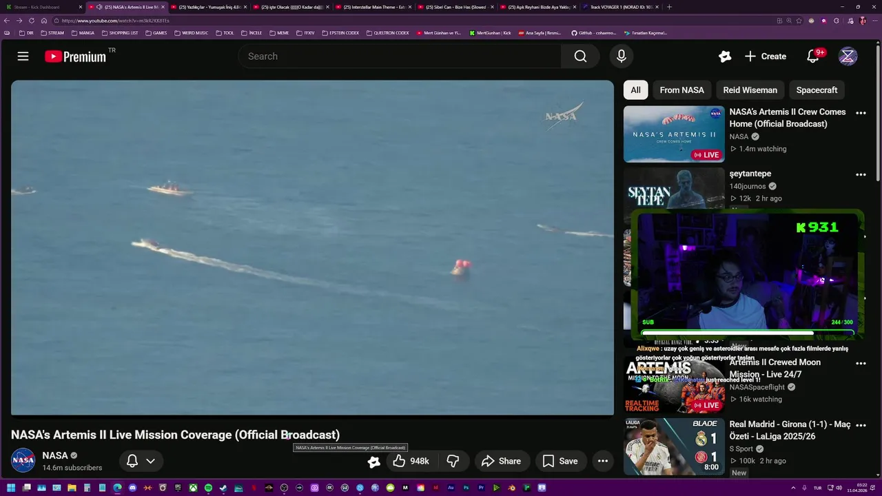Click the sparkle Ask button beside the like button
This screenshot has width=882, height=496.
pos(373,462)
